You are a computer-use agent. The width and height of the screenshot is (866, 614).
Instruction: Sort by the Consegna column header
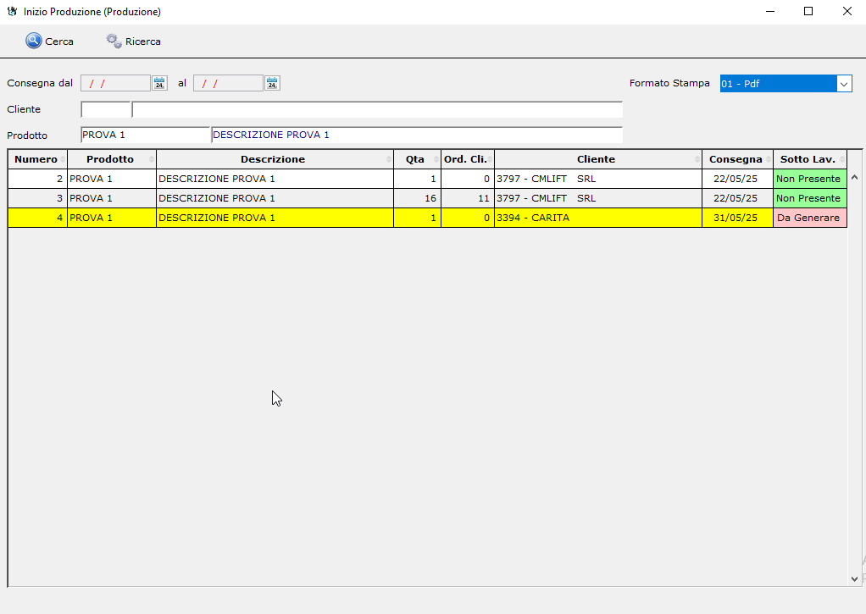[736, 159]
